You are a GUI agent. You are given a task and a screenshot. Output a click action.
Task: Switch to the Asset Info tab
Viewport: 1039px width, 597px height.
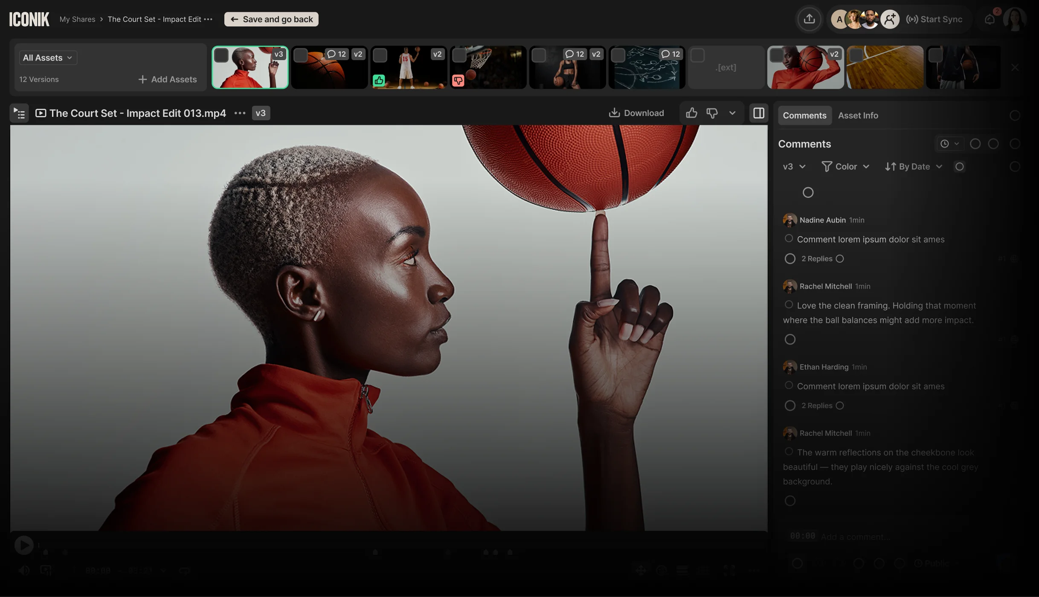point(858,115)
